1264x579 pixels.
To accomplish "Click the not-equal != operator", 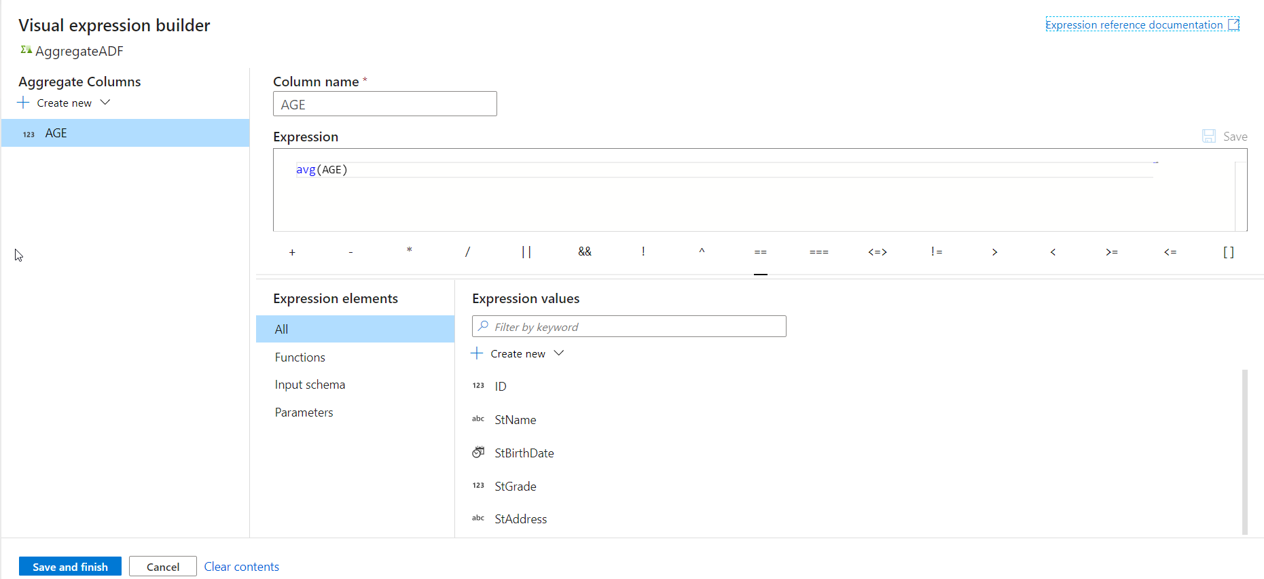I will pyautogui.click(x=936, y=251).
